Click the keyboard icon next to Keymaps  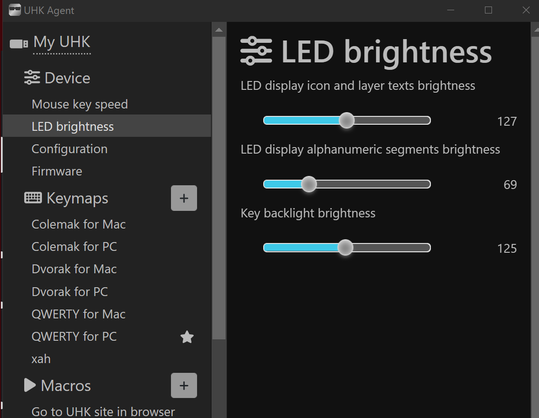33,198
